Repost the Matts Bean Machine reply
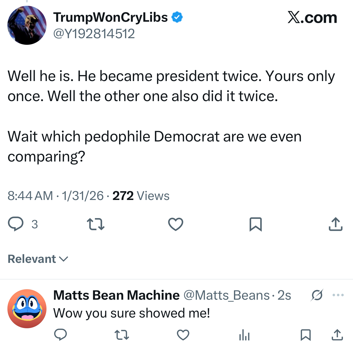Viewport: 353px width, 345px height. pyautogui.click(x=122, y=335)
